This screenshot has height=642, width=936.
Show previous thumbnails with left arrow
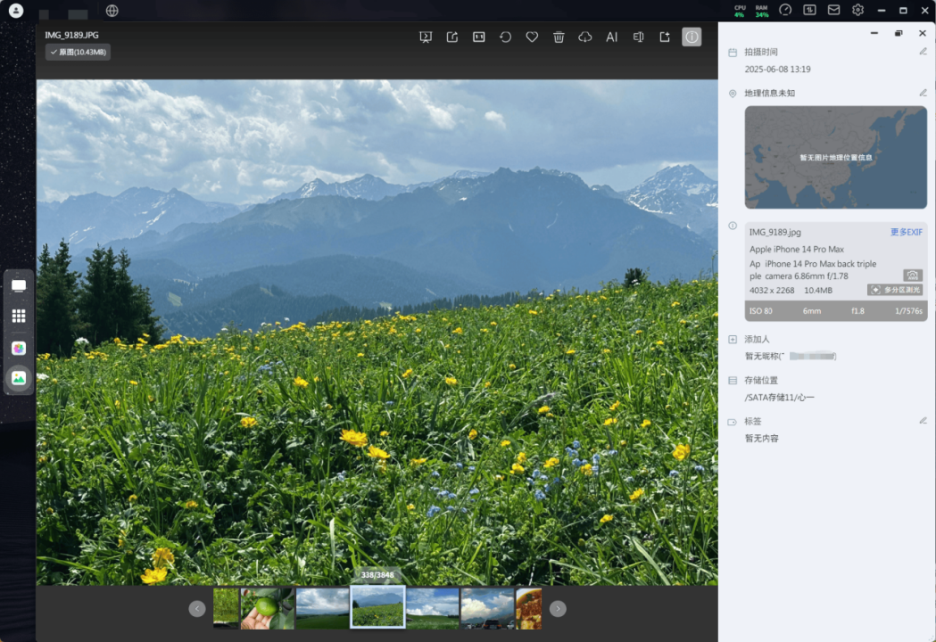197,608
